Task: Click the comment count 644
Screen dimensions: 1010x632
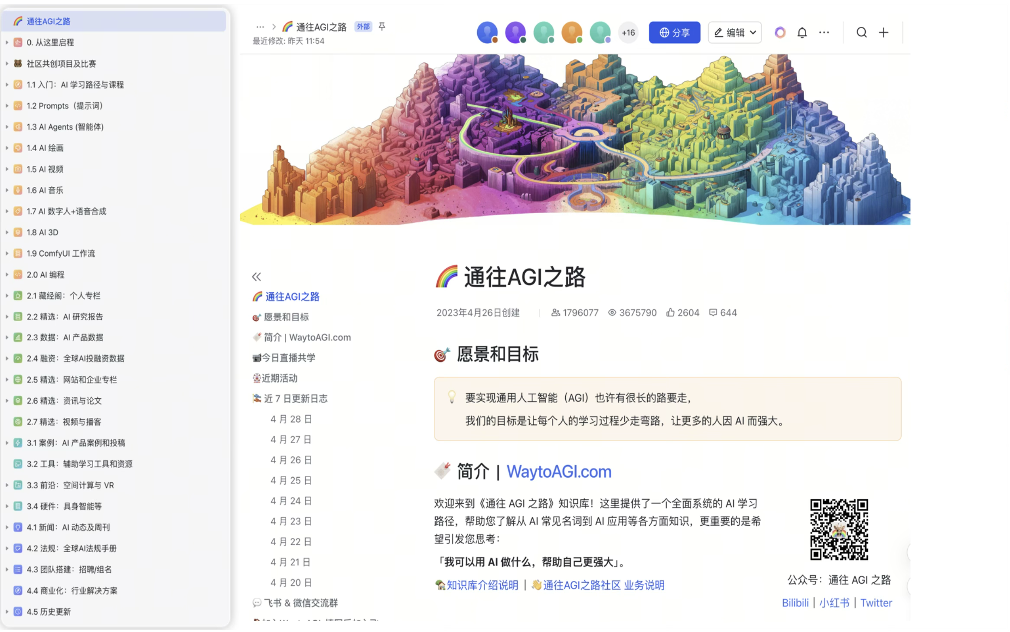Action: pyautogui.click(x=723, y=313)
